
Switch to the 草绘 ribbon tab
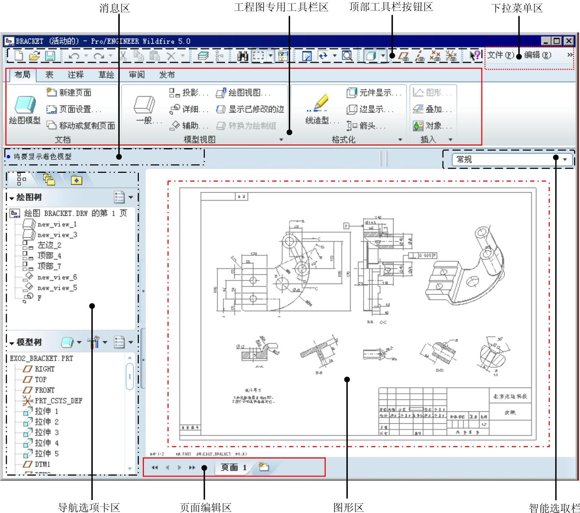point(106,75)
